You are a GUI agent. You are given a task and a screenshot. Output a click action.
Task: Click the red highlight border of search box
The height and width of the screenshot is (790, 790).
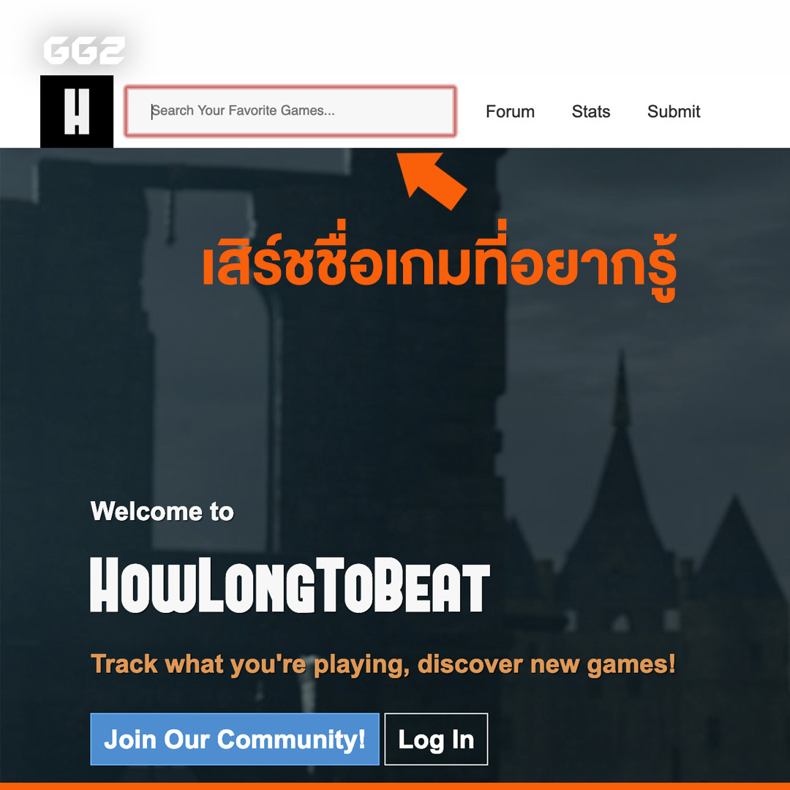tap(290, 88)
